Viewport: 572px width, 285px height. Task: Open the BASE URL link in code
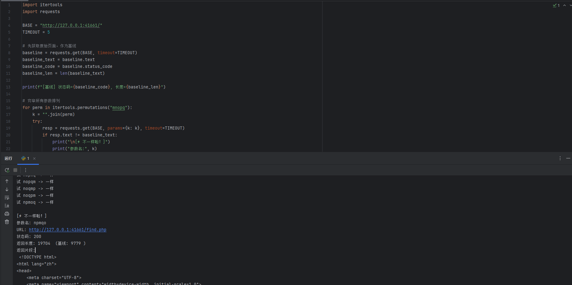71,25
